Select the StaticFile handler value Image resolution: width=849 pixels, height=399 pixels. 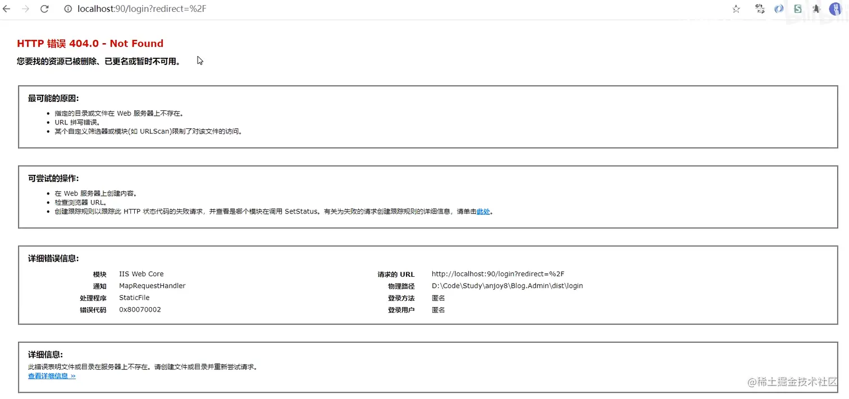tap(134, 298)
